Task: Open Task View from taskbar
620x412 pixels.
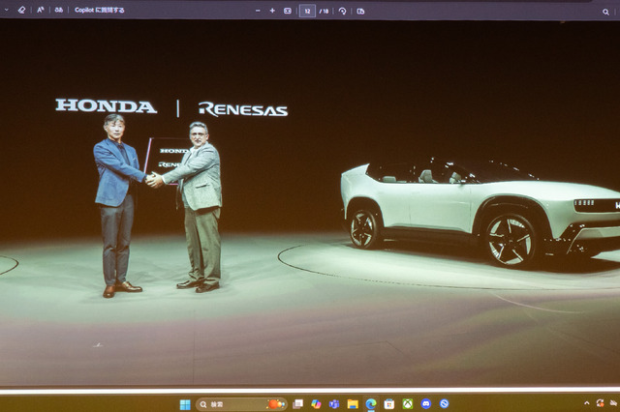Action: (x=297, y=403)
